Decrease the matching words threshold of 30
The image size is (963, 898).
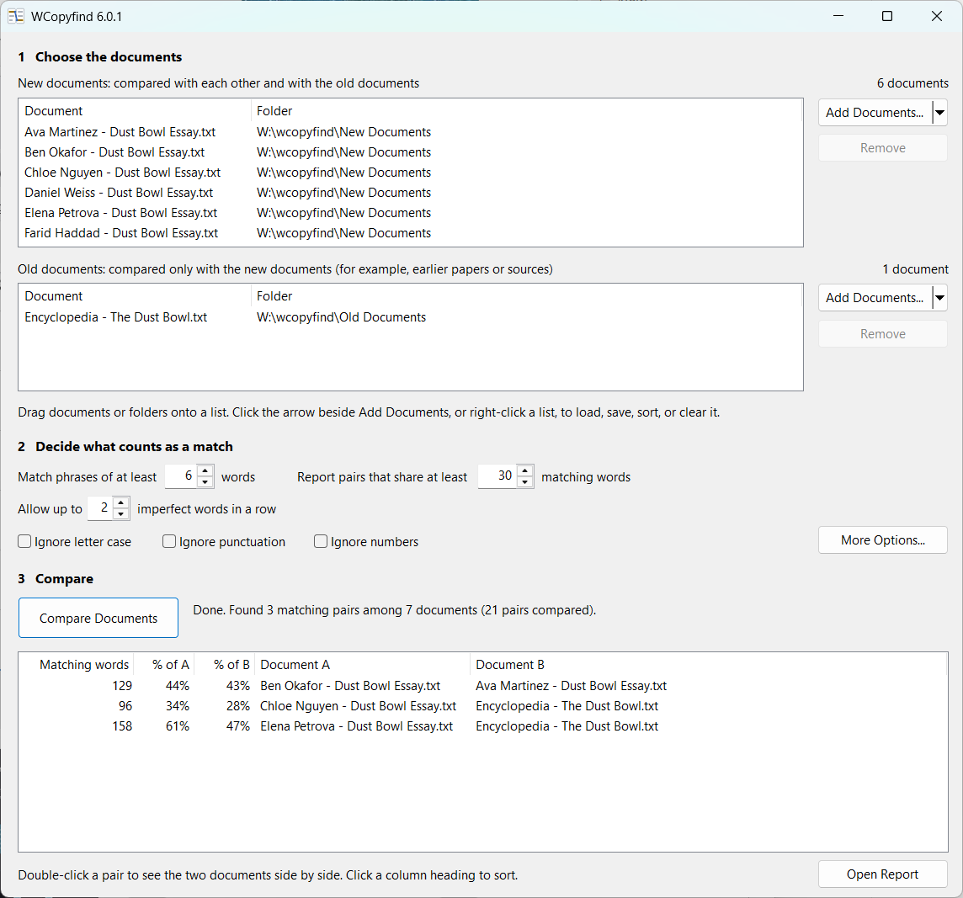[524, 482]
